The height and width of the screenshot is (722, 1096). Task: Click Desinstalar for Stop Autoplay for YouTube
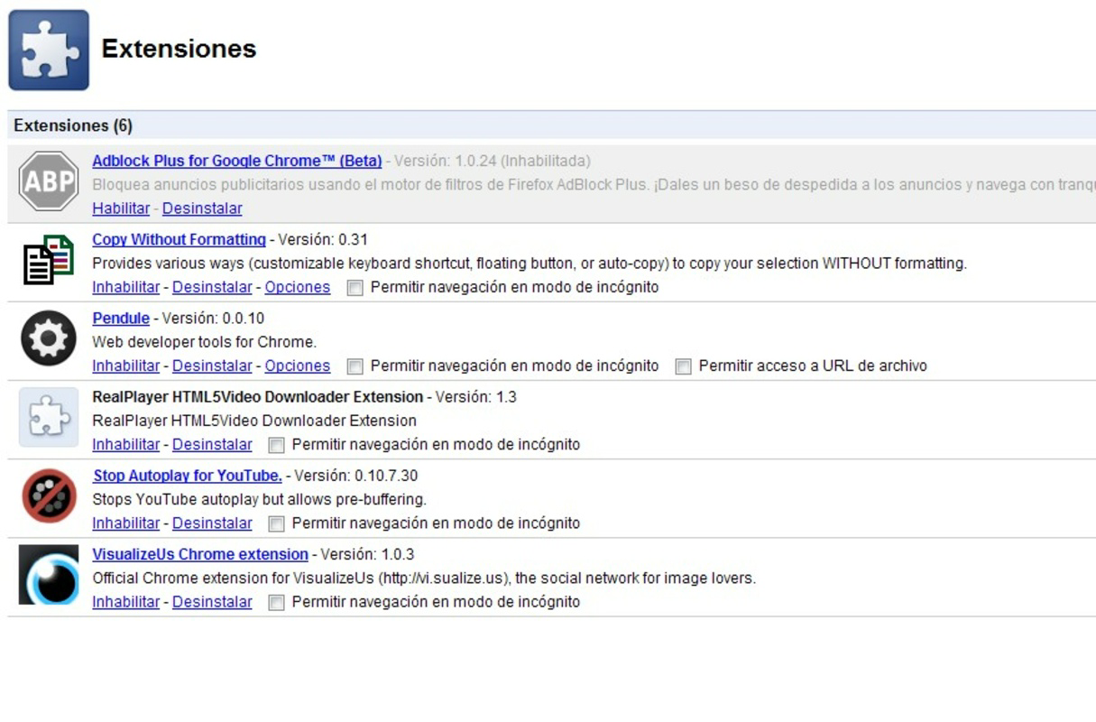coord(212,523)
